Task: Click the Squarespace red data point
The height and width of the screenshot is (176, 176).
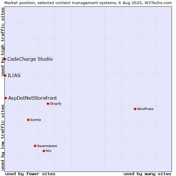Action: [x=35, y=146]
